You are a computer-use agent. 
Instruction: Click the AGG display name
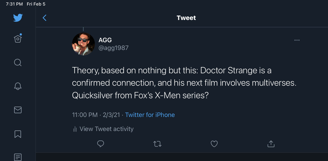coord(105,40)
